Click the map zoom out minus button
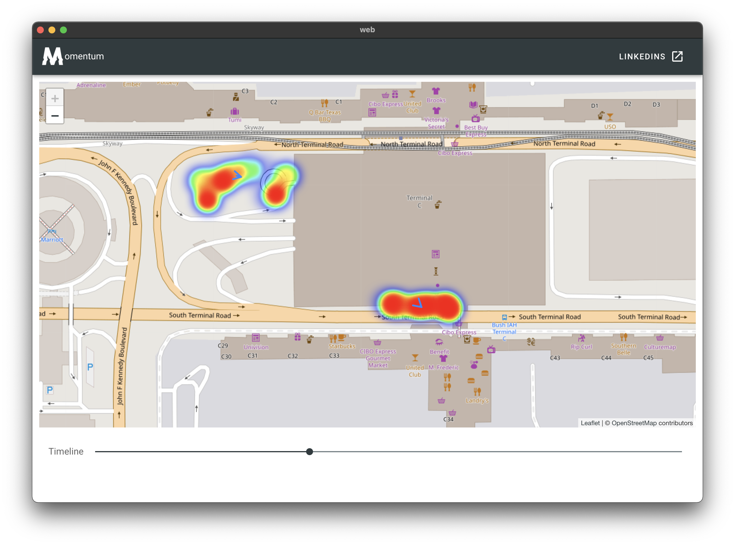735x545 pixels. 55,116
